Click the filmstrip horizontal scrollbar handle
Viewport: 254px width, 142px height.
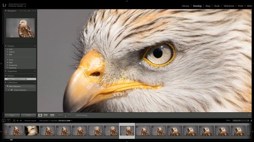point(12,140)
